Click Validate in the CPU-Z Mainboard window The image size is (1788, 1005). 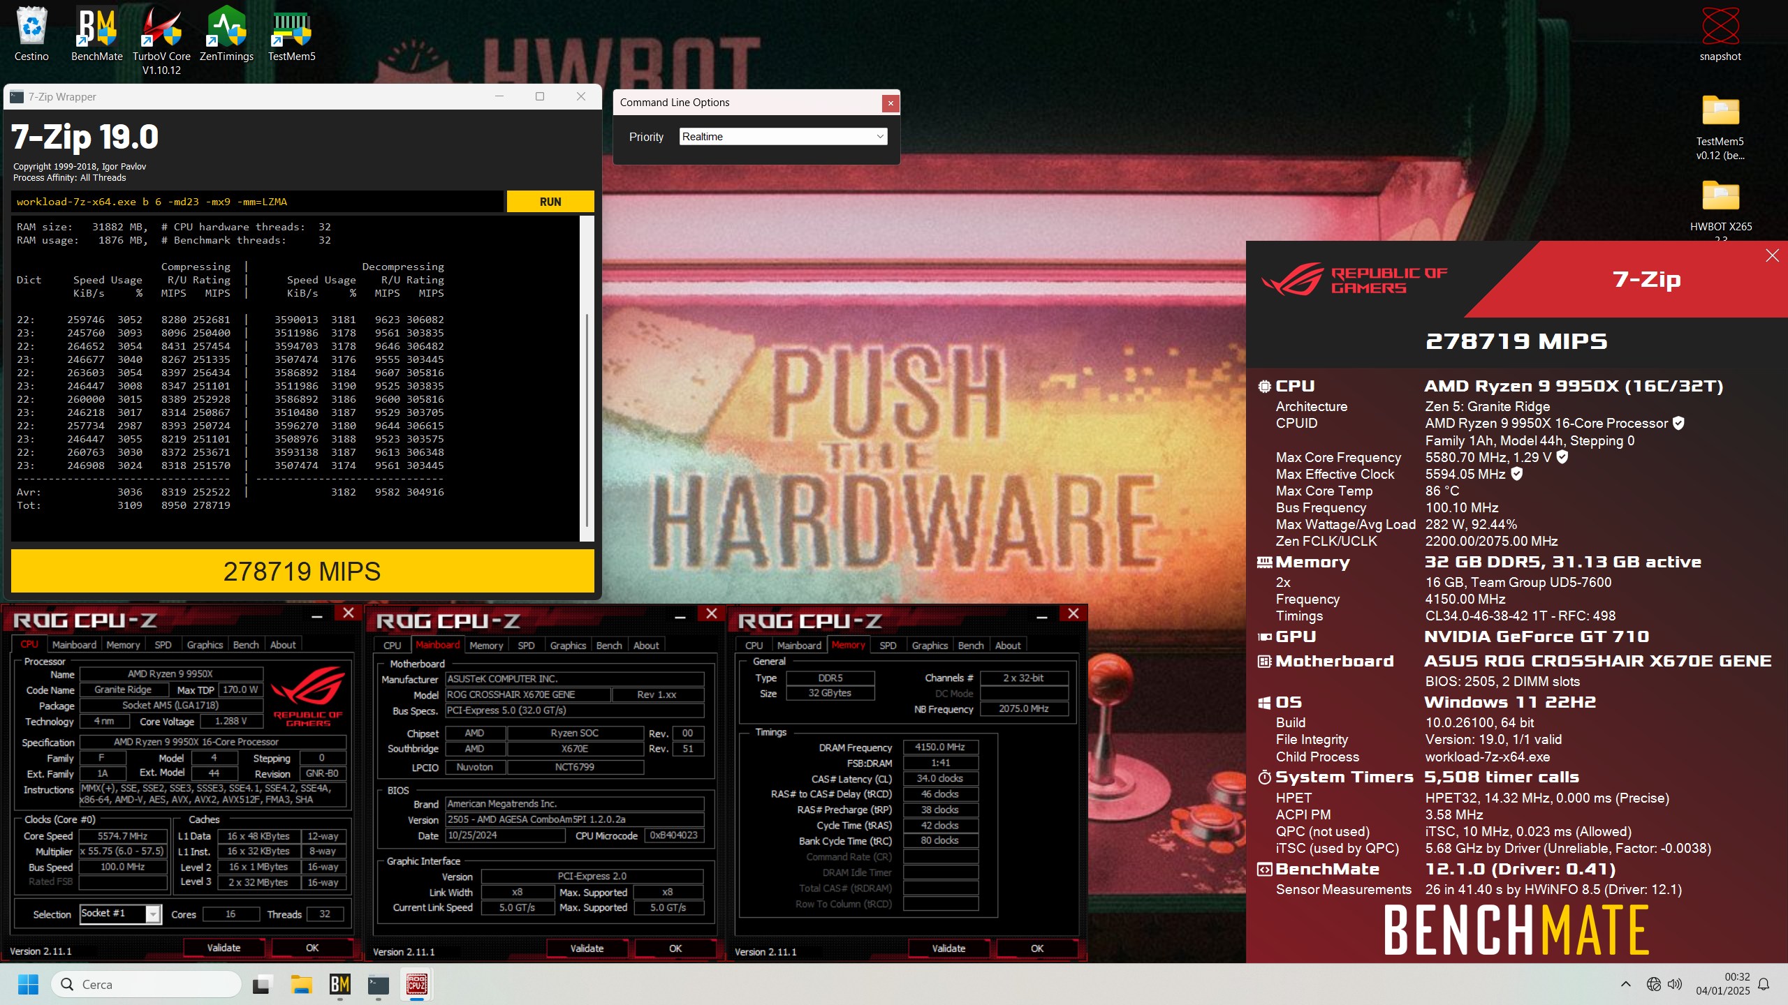(x=587, y=948)
